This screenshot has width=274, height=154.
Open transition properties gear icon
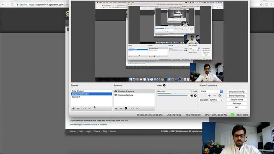pyautogui.click(x=220, y=95)
